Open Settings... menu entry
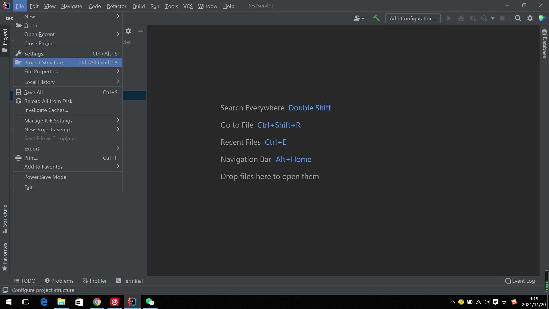Screen dimensions: 549x309 coord(68,54)
